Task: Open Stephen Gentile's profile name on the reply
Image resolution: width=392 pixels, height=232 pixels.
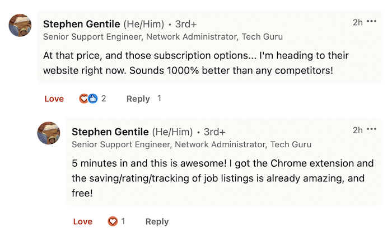Action: coord(110,132)
